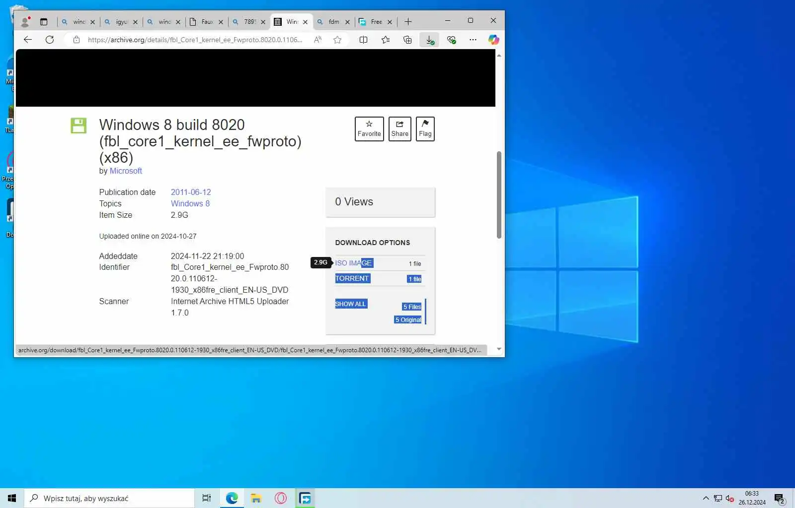This screenshot has width=795, height=508.
Task: View site information lock icon
Action: 76,40
